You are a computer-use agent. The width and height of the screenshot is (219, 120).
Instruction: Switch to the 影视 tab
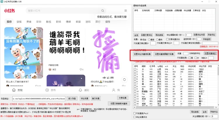[x=48, y=22]
